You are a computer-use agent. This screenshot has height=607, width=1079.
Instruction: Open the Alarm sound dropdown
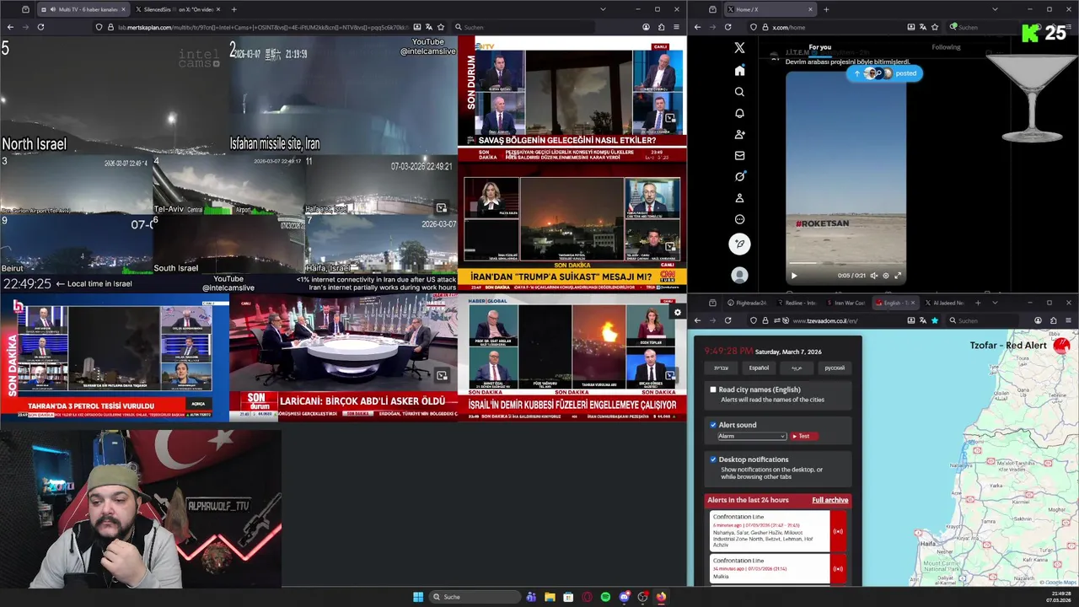752,436
